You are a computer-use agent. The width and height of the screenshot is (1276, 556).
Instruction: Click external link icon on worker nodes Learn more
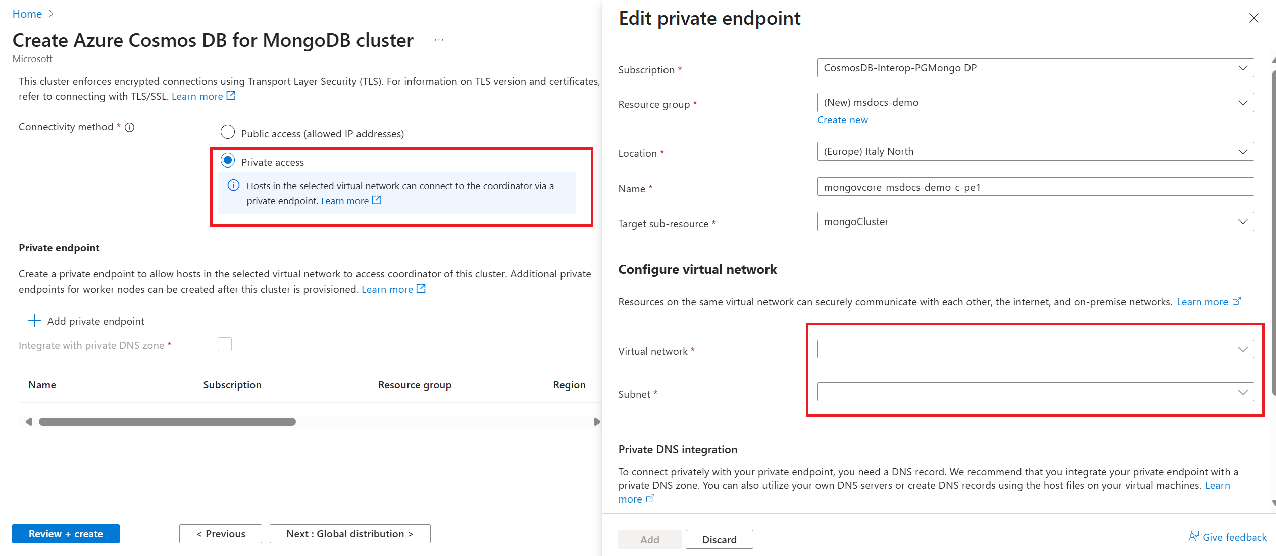pyautogui.click(x=421, y=288)
